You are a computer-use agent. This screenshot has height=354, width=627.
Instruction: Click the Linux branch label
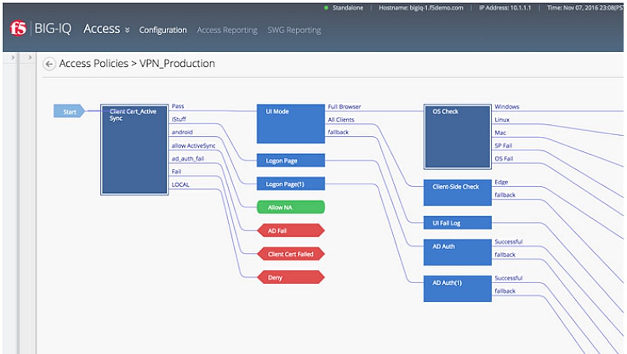click(502, 120)
